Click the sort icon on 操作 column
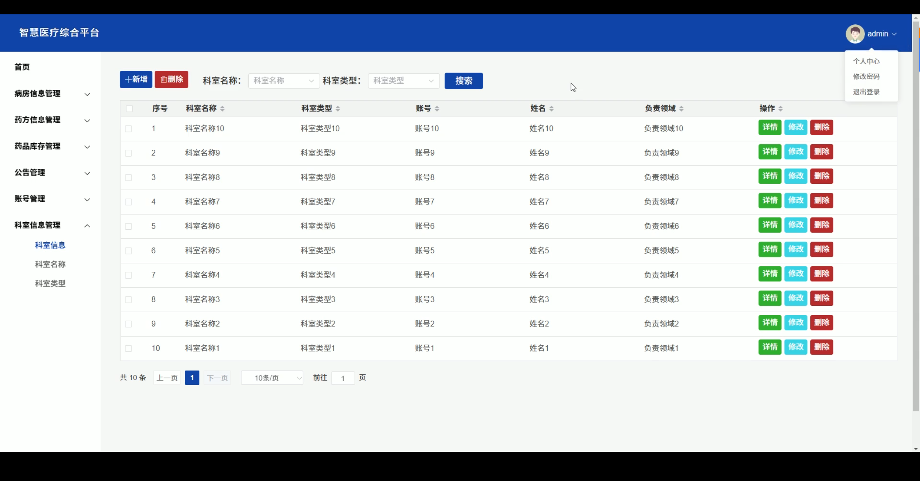 (x=781, y=108)
